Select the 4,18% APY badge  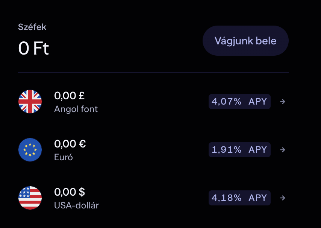point(239,198)
